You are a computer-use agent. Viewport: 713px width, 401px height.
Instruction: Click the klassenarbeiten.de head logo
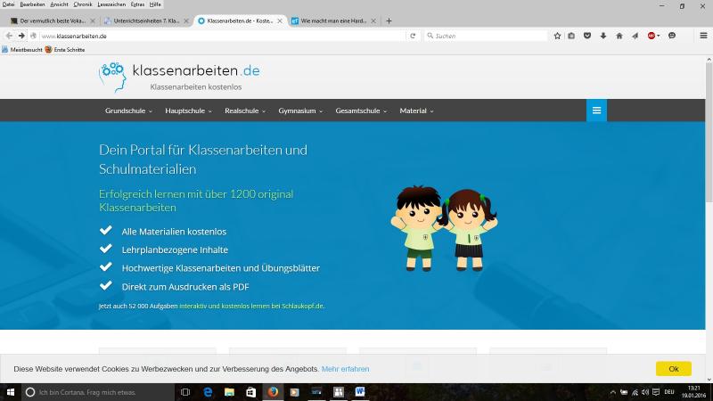[x=112, y=78]
